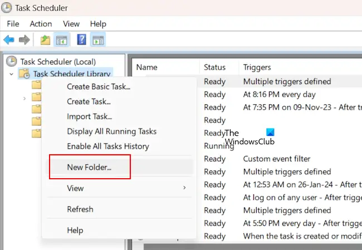Image resolution: width=362 pixels, height=250 pixels.
Task: Click the Back arrow toolbar icon
Action: pos(9,40)
